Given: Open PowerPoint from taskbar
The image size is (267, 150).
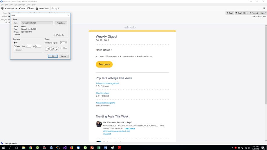Looking at the screenshot, I should [92, 148].
